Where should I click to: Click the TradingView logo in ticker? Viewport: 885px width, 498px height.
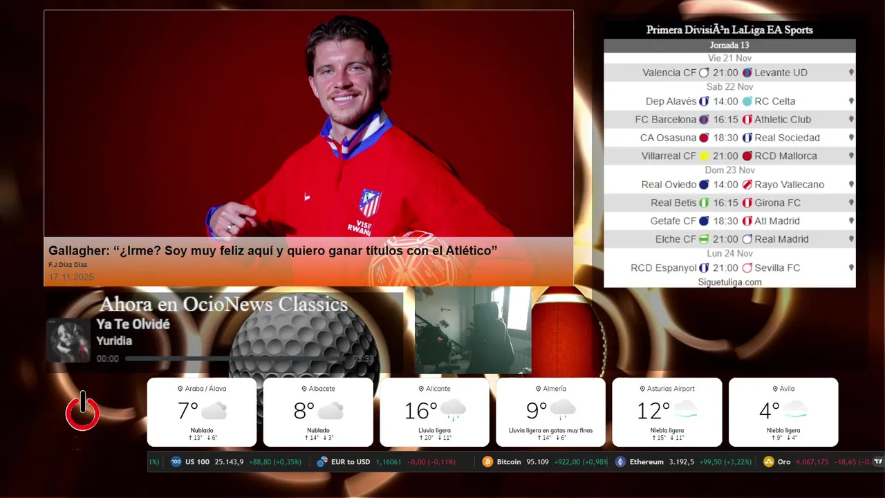[x=879, y=461]
